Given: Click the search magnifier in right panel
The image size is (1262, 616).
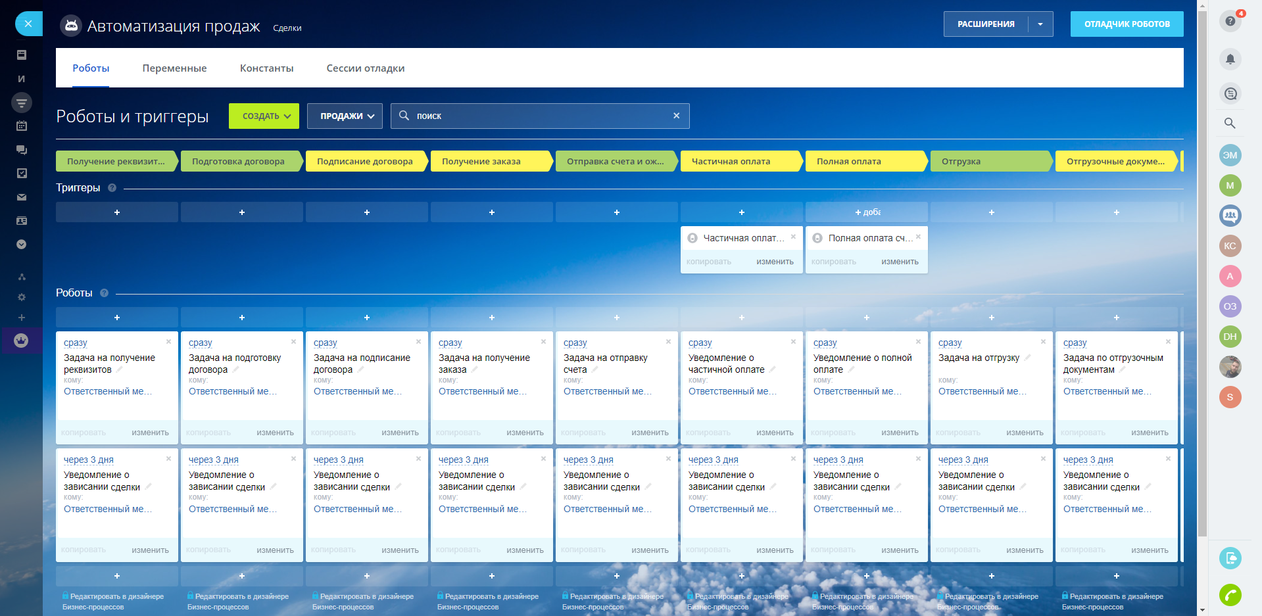Looking at the screenshot, I should pyautogui.click(x=1230, y=123).
